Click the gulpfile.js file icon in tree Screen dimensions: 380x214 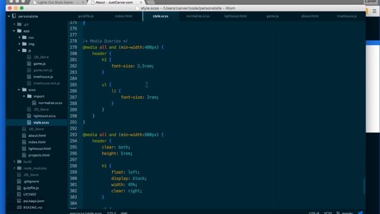(x=19, y=188)
